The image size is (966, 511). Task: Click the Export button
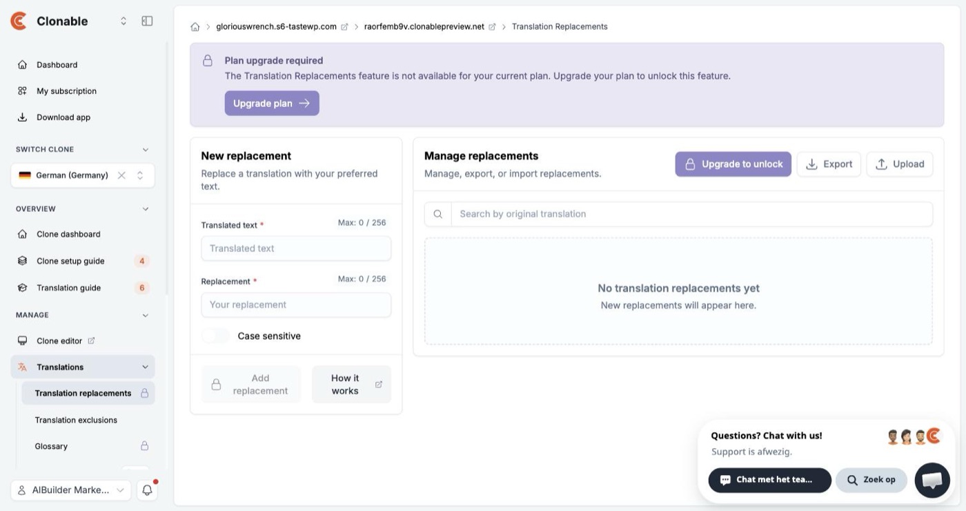(829, 164)
